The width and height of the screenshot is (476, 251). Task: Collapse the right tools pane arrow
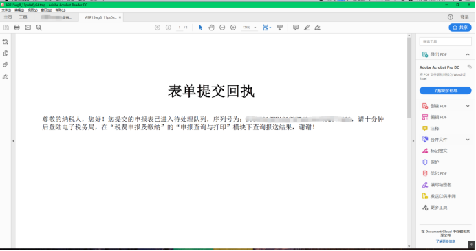coord(413,141)
